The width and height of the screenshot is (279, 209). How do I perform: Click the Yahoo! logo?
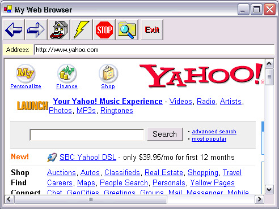[202, 75]
